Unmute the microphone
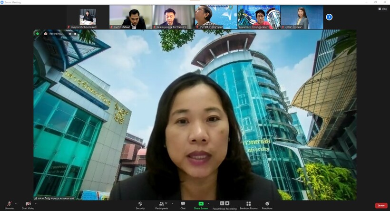Image resolution: width=390 pixels, height=211 pixels. tap(9, 205)
